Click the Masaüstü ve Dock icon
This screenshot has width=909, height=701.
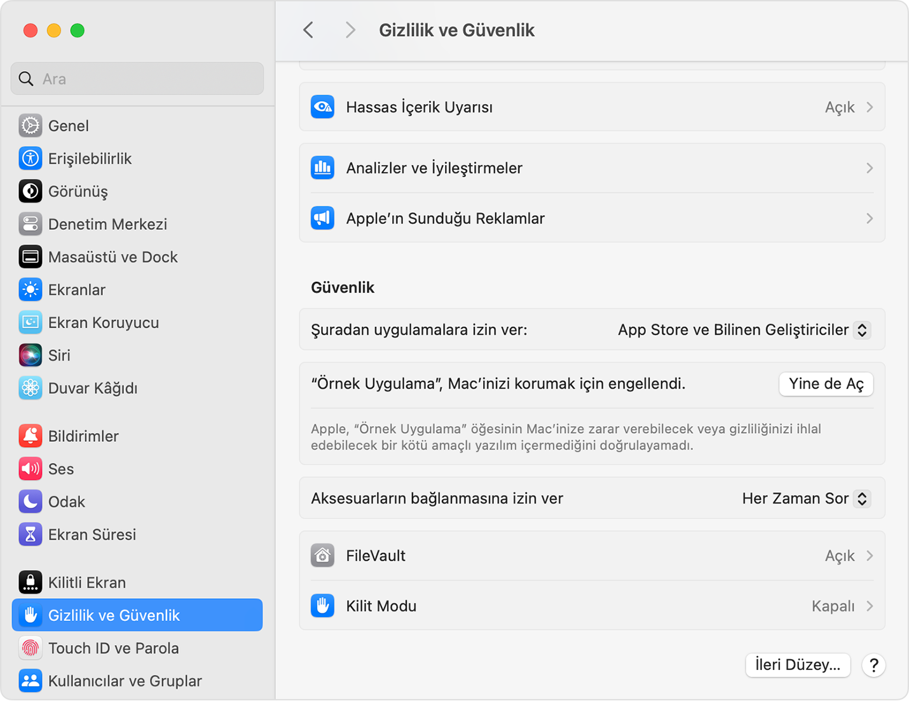[31, 257]
